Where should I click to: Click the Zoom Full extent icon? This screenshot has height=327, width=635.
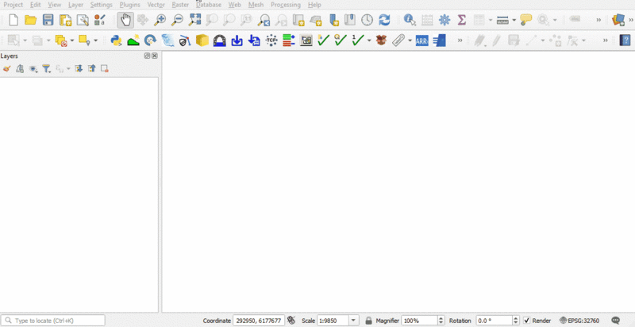[x=194, y=20]
